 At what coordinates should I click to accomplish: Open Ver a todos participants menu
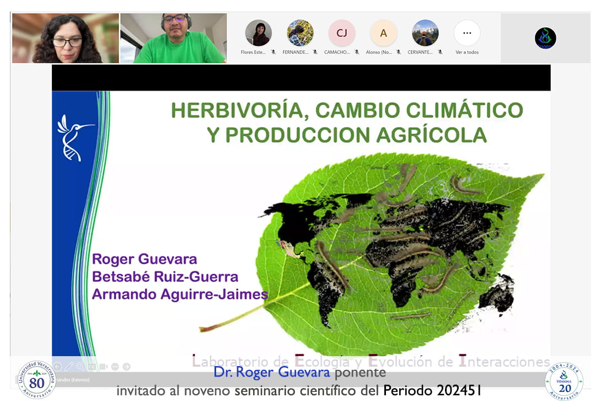pos(467,34)
